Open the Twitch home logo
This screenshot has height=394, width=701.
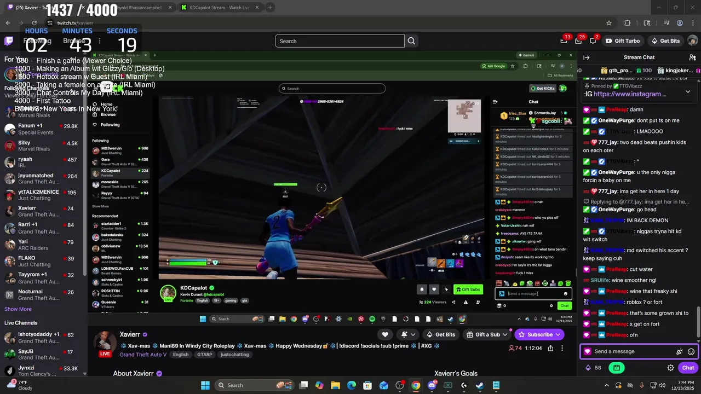pyautogui.click(x=9, y=41)
